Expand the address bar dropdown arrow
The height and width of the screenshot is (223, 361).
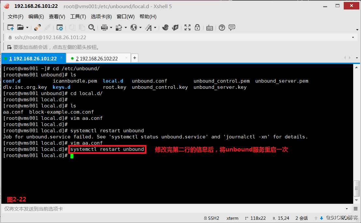point(353,37)
